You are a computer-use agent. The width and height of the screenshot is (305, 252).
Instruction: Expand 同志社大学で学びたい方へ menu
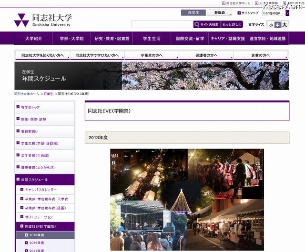tap(97, 55)
